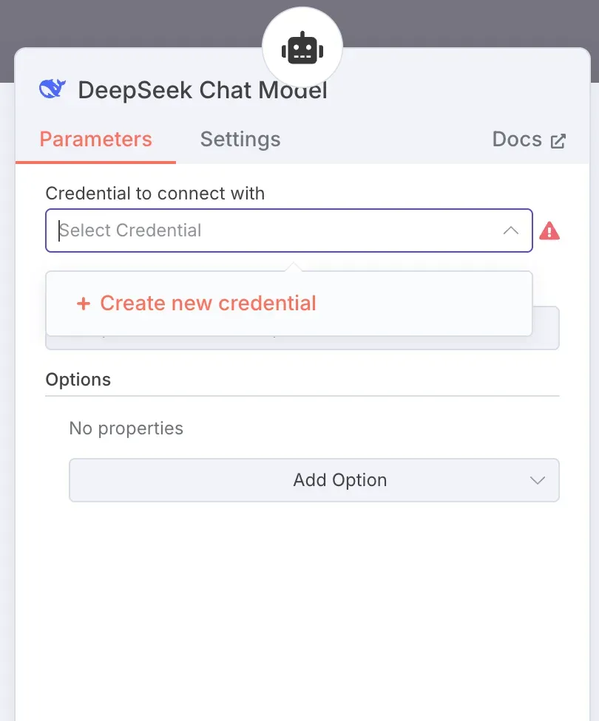
Task: Click the red warning triangle icon
Action: pos(549,230)
